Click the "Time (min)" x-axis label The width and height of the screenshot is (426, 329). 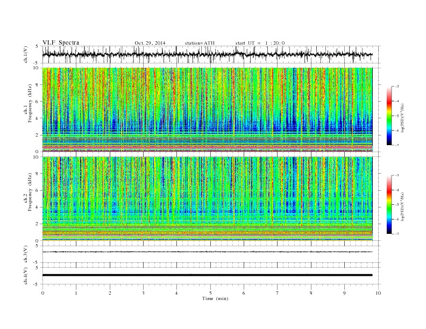coord(215,298)
